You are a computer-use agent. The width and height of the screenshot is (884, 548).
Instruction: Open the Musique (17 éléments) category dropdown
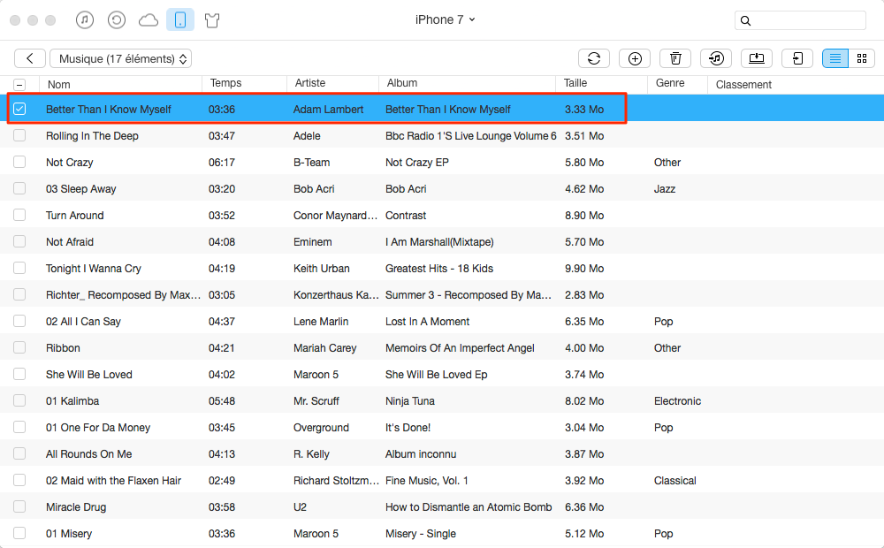(x=120, y=58)
